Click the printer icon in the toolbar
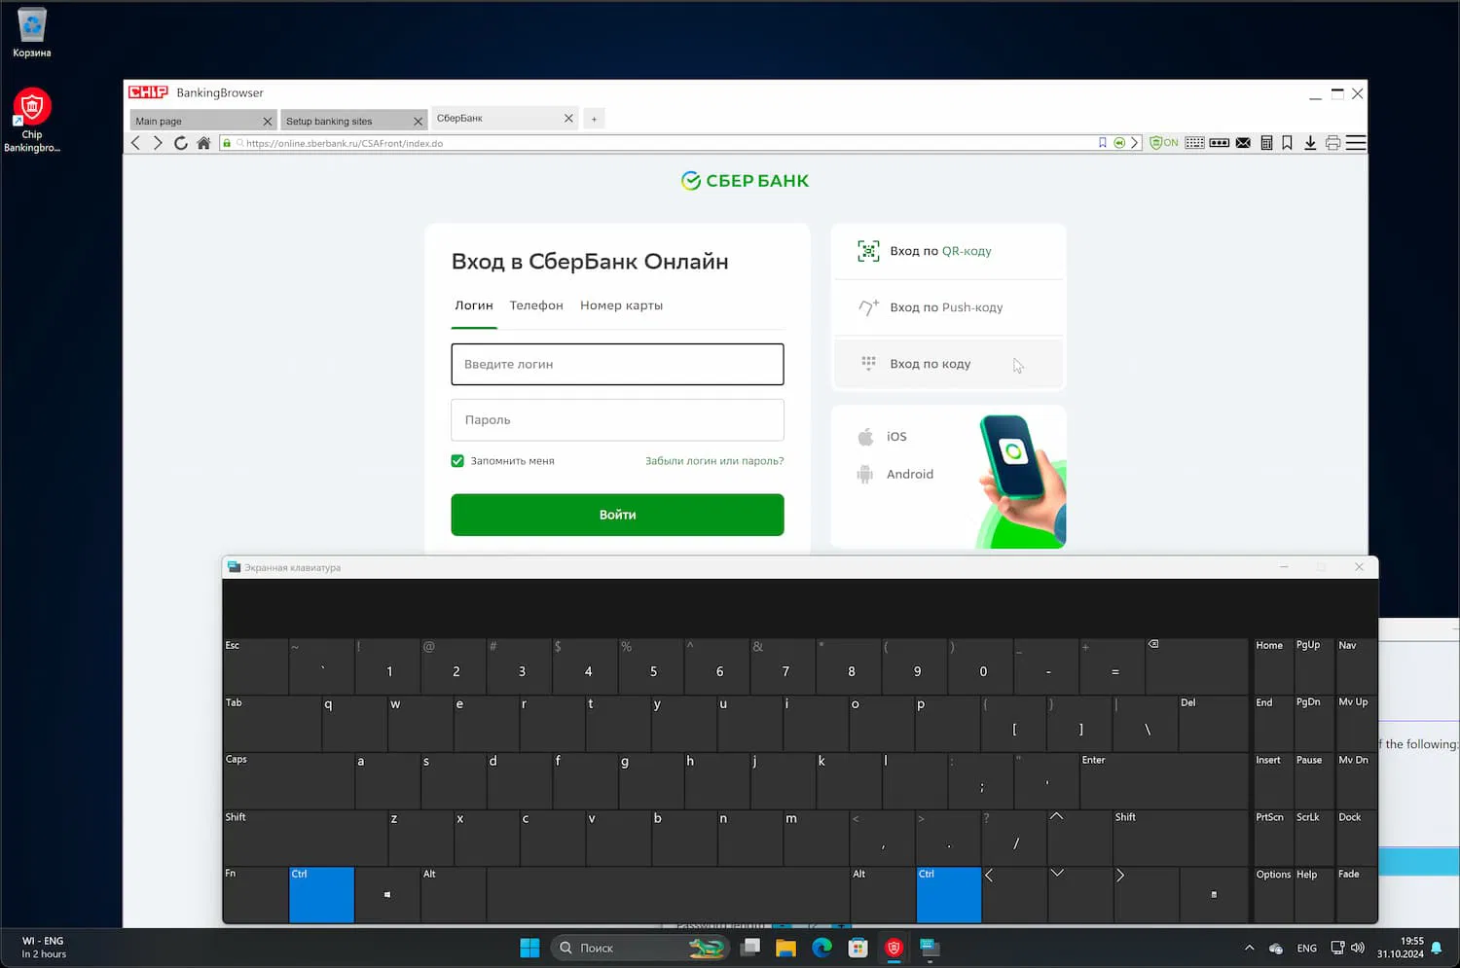This screenshot has width=1460, height=968. point(1332,143)
